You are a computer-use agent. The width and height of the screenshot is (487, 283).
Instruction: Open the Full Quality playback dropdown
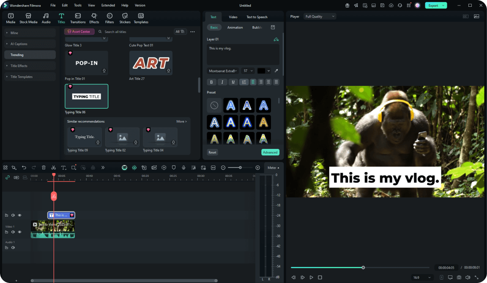pyautogui.click(x=320, y=16)
